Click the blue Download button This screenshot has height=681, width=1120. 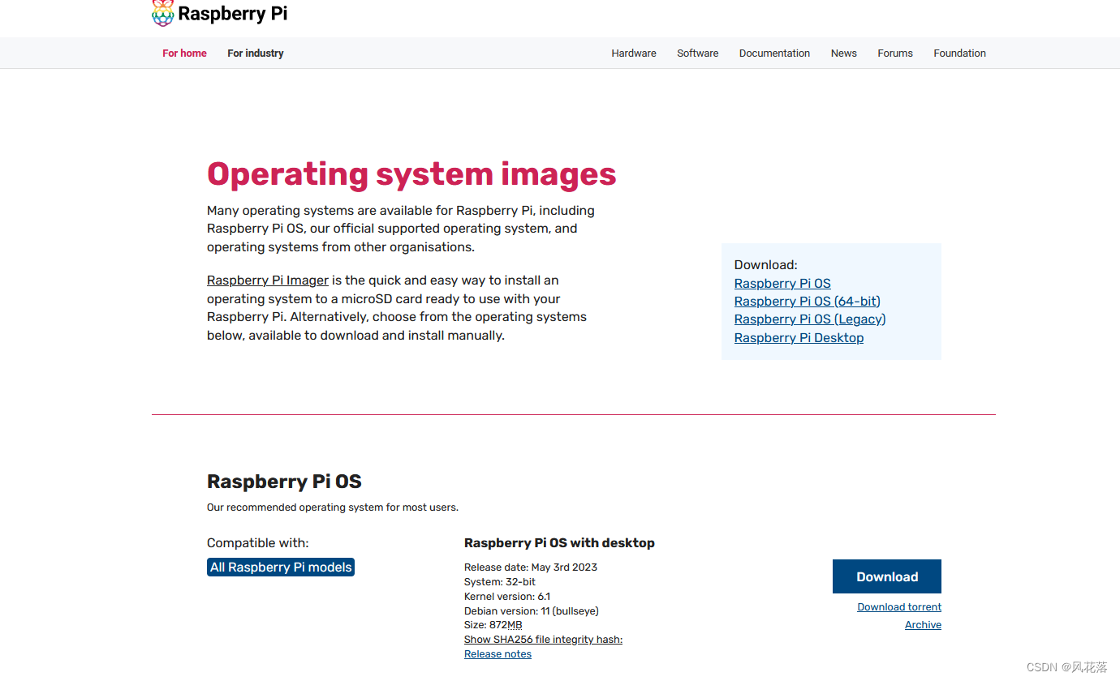pos(887,576)
